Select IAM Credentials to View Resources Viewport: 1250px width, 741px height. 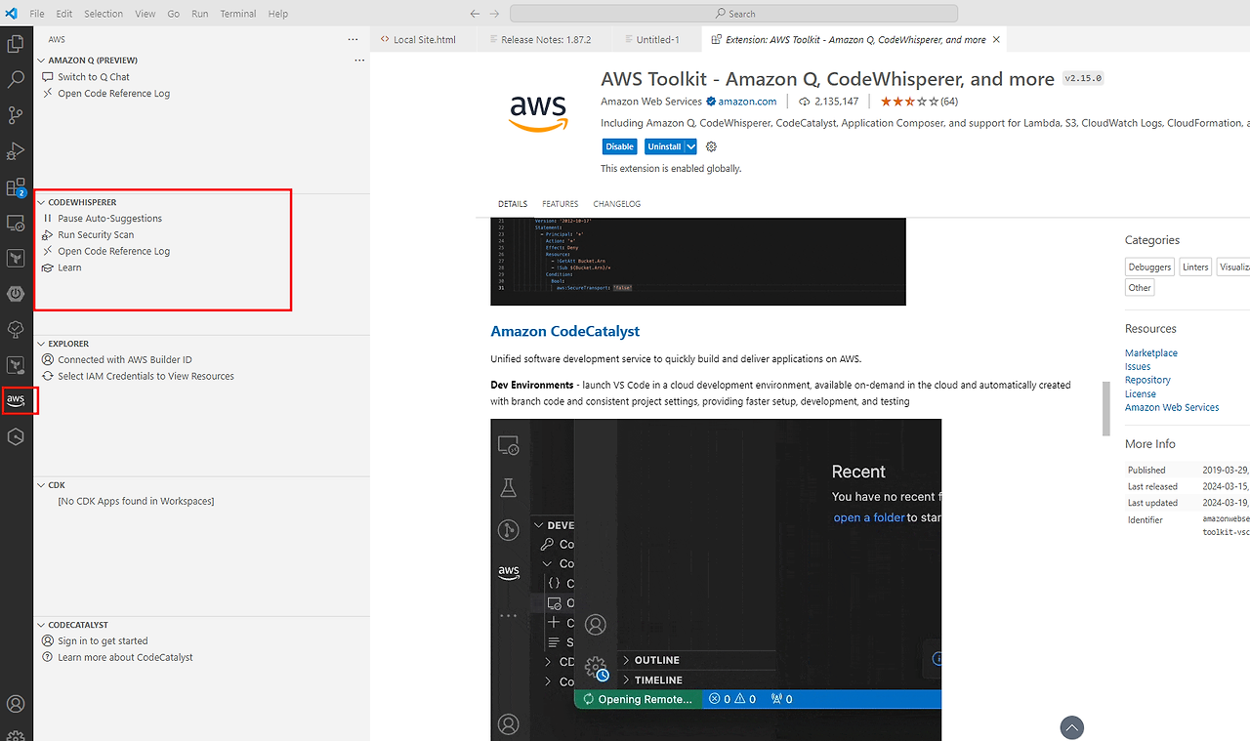point(146,377)
